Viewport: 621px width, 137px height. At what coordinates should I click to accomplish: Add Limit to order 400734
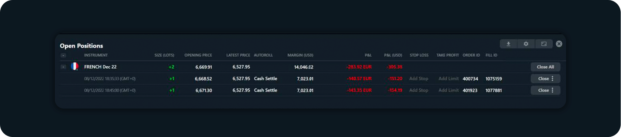point(448,79)
